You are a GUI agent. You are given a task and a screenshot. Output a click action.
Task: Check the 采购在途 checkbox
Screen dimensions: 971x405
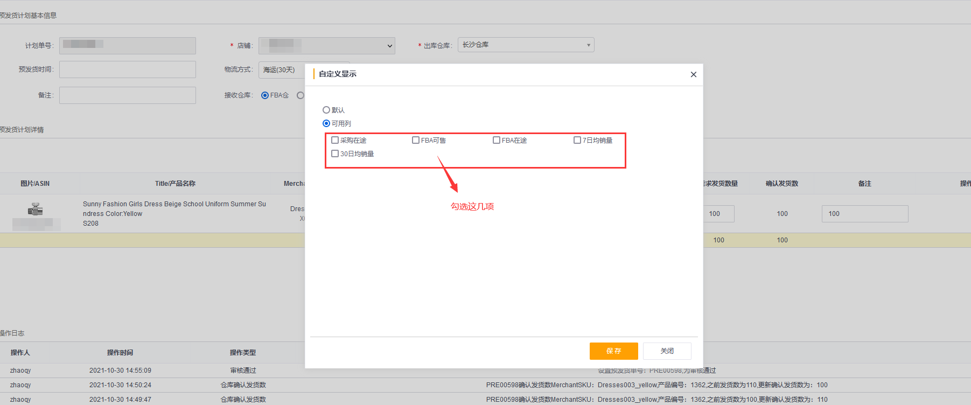pyautogui.click(x=335, y=140)
